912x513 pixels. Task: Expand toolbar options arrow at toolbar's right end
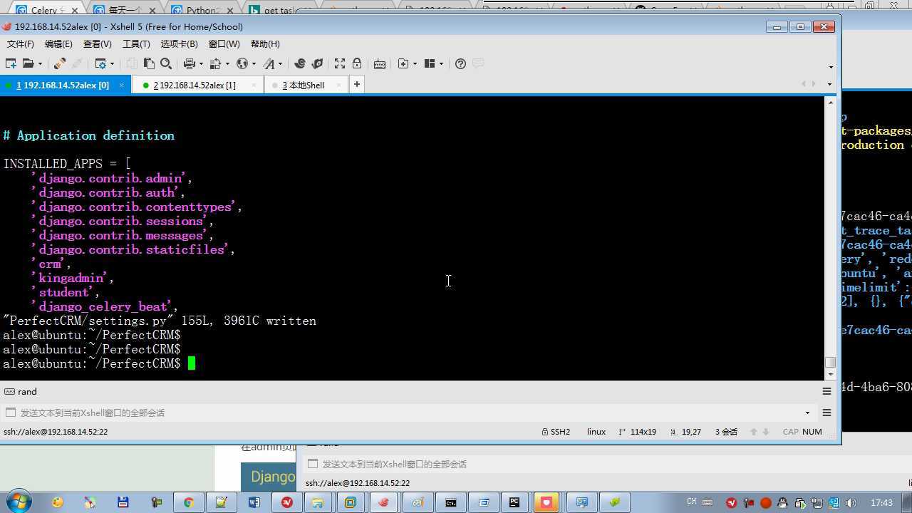[x=831, y=67]
